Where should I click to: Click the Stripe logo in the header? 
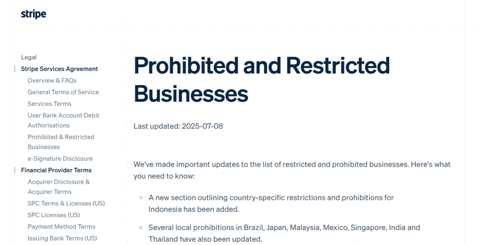tap(34, 14)
